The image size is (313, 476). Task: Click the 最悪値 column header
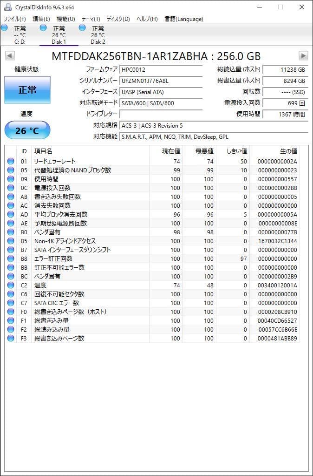[x=200, y=151]
